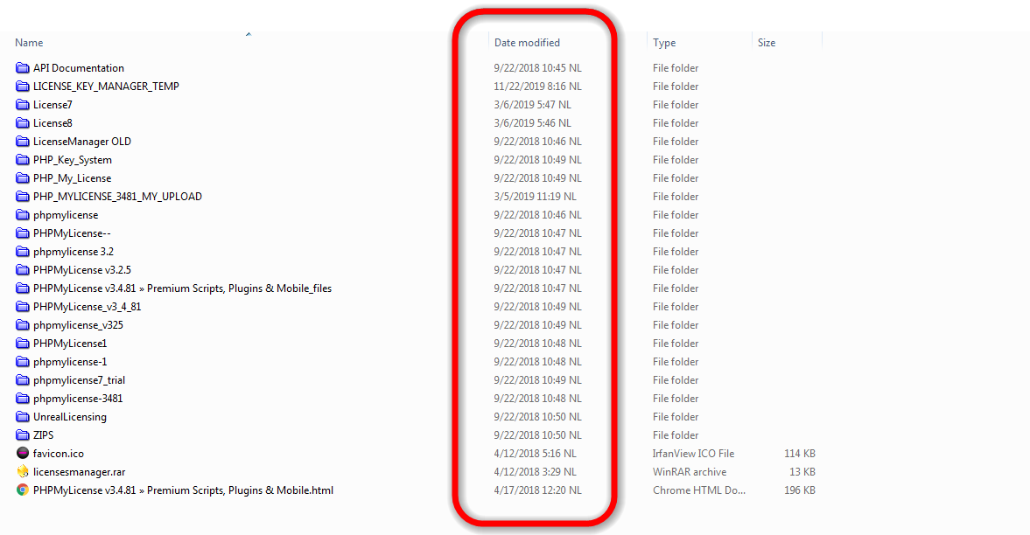Select File folder type in PHPMyLicense1 row

point(676,344)
